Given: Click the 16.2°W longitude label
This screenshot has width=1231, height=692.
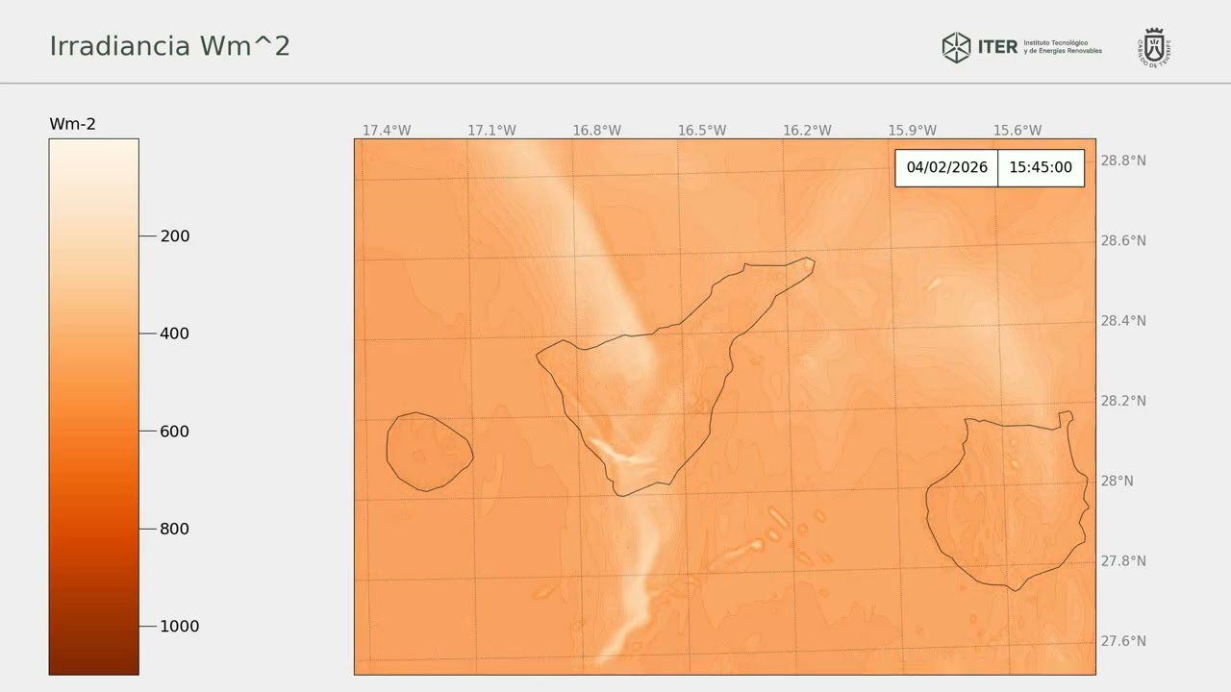Looking at the screenshot, I should [807, 131].
